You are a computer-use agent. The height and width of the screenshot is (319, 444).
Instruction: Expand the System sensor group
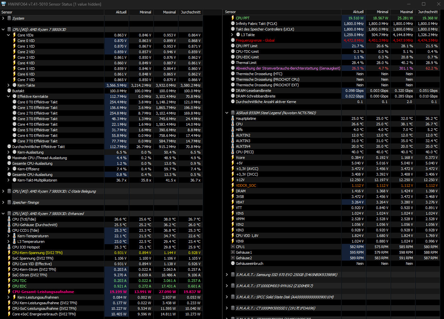3,18
